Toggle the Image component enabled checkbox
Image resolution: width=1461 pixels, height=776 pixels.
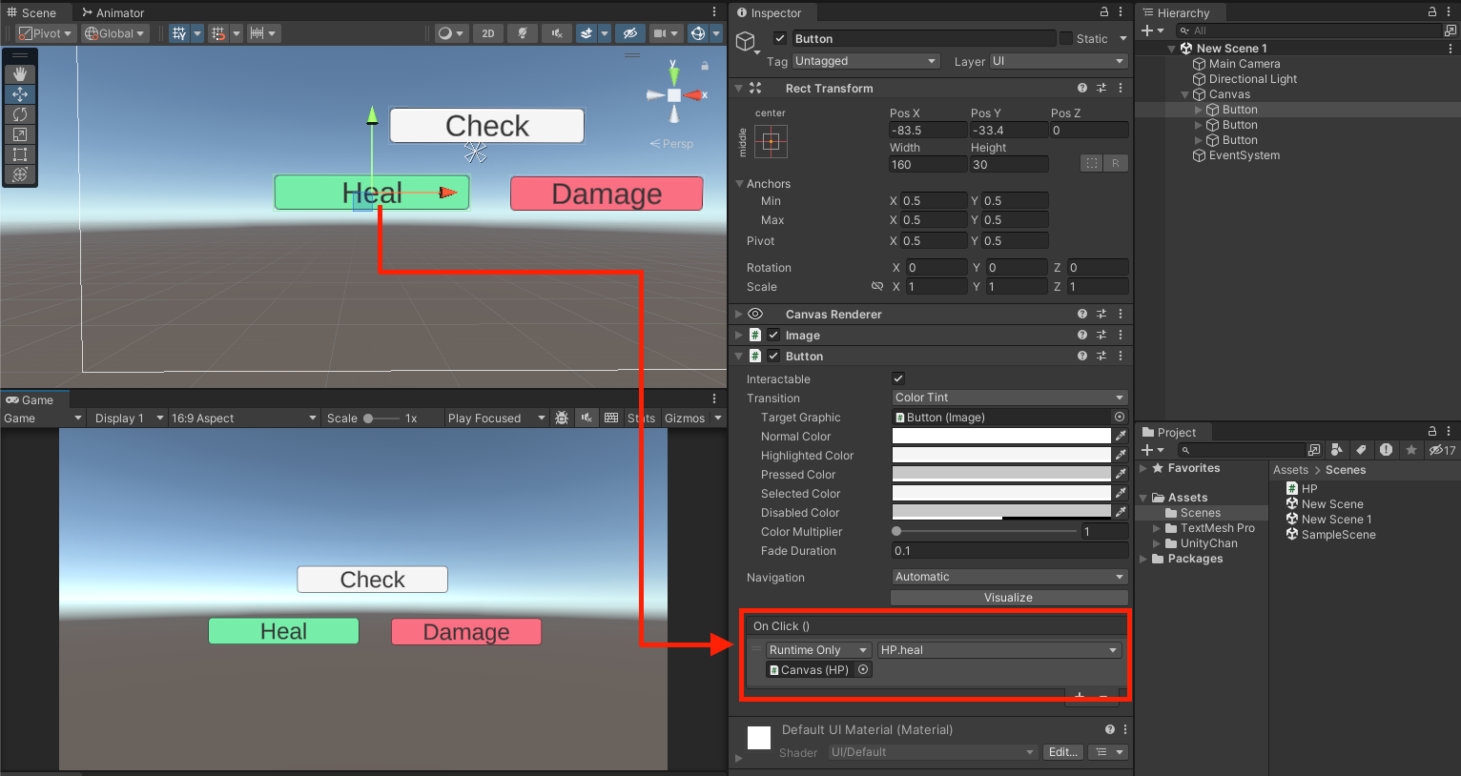tap(773, 335)
